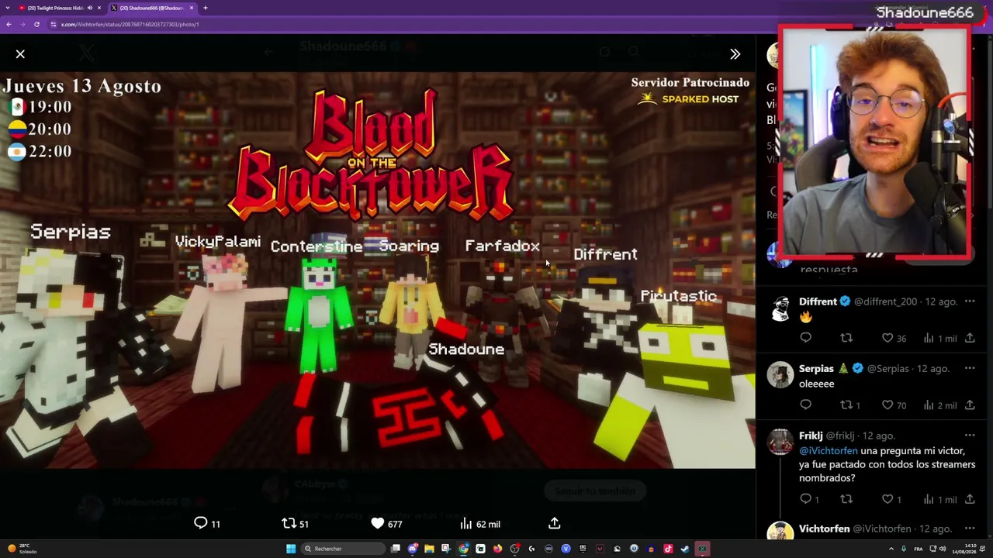Repost the photo tweet with 51 reposts
The image size is (993, 558).
(295, 524)
